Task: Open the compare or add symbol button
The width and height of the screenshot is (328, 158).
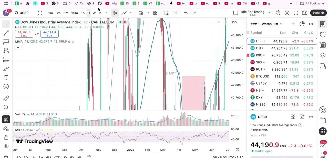Action: point(40,13)
